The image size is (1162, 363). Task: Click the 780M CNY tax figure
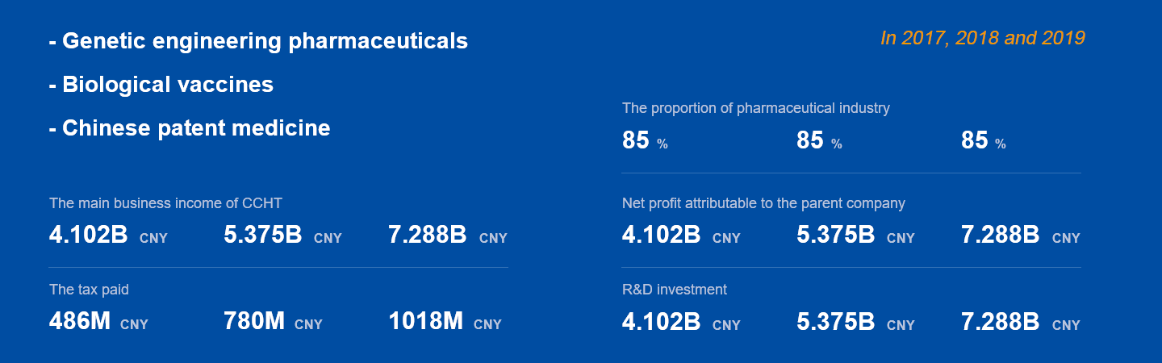273,322
